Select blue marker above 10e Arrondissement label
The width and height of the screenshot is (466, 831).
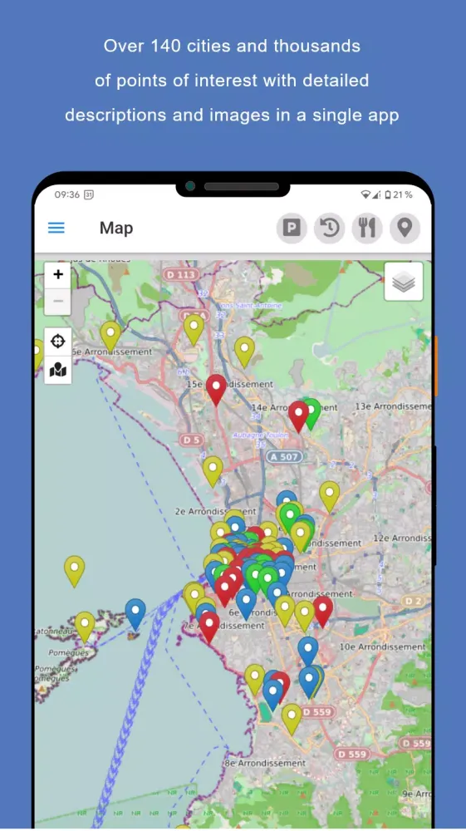coord(307,651)
